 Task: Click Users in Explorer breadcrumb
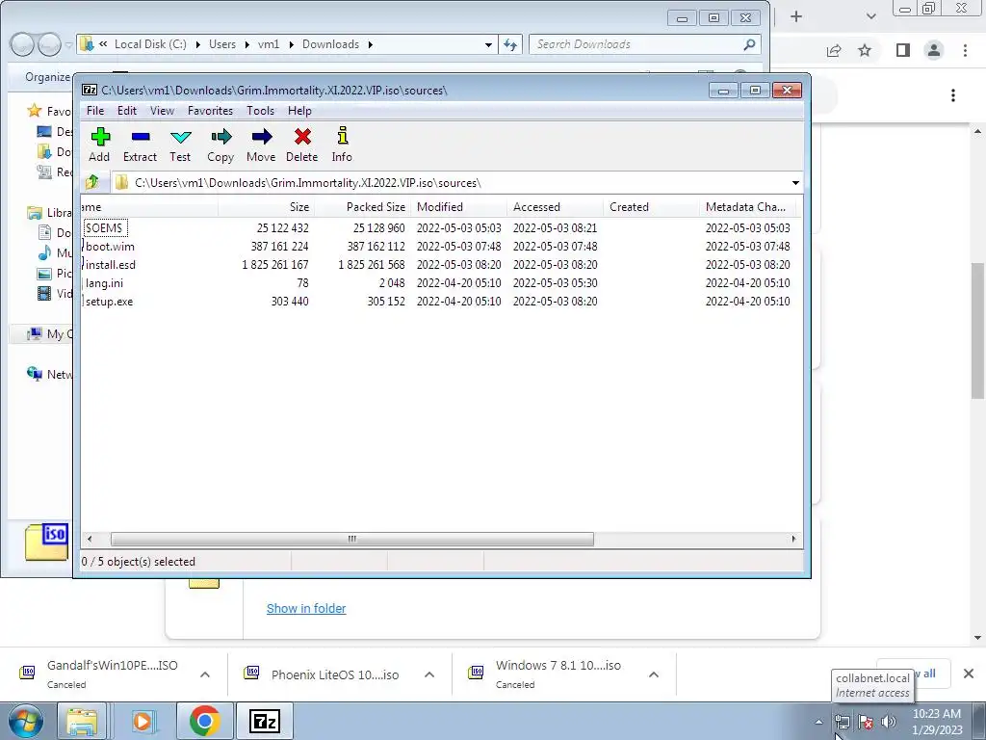[x=222, y=44]
